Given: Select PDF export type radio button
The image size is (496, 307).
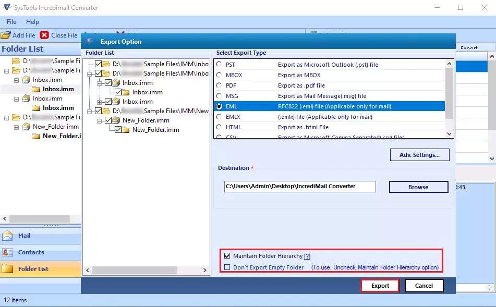Looking at the screenshot, I should (x=219, y=85).
